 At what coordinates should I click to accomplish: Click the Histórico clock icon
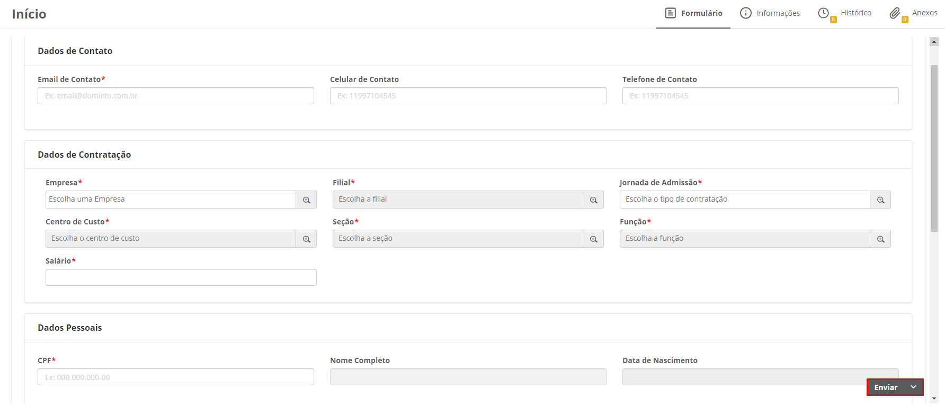[x=823, y=13]
